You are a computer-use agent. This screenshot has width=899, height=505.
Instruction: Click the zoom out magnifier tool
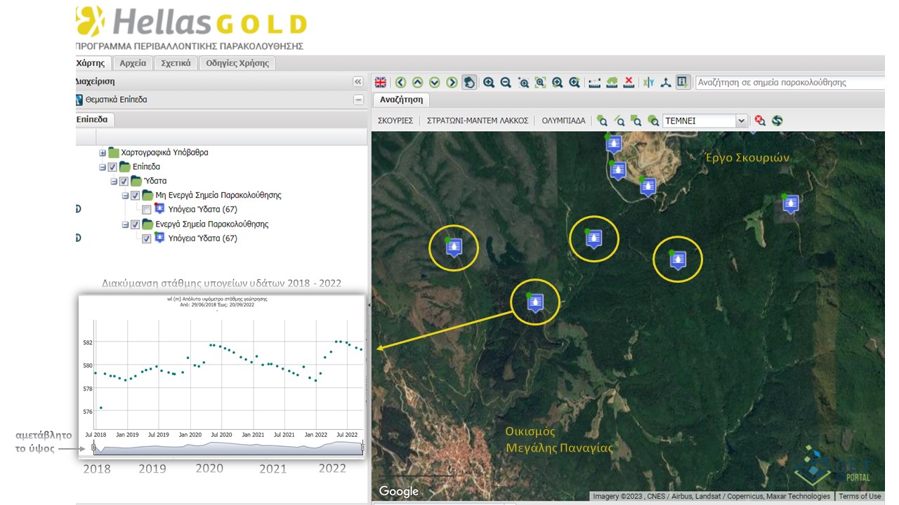point(506,82)
